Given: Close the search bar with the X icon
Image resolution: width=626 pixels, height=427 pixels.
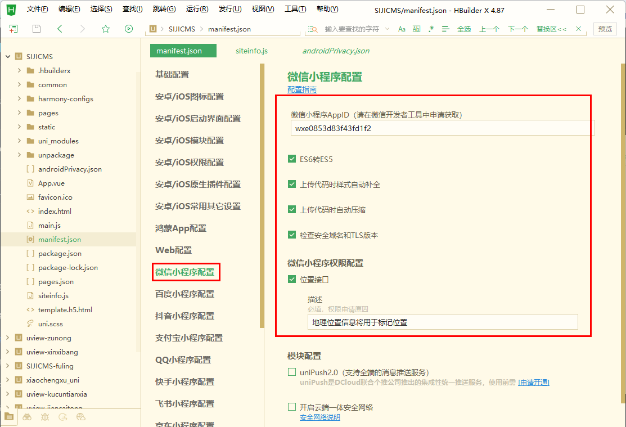Looking at the screenshot, I should [x=579, y=29].
